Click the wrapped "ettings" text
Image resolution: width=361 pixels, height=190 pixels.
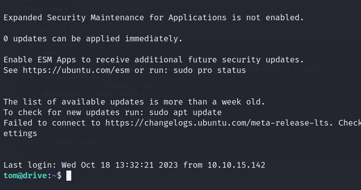coord(20,133)
